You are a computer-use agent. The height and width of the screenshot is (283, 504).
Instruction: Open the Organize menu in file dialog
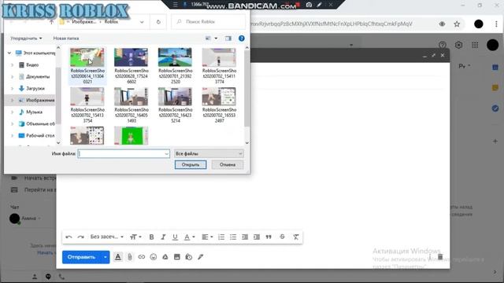26,39
